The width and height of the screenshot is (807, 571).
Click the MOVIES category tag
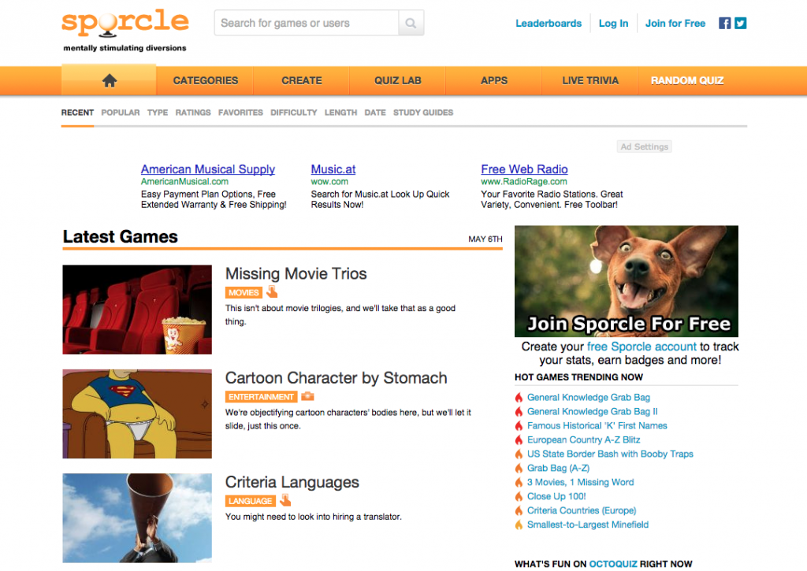[244, 293]
